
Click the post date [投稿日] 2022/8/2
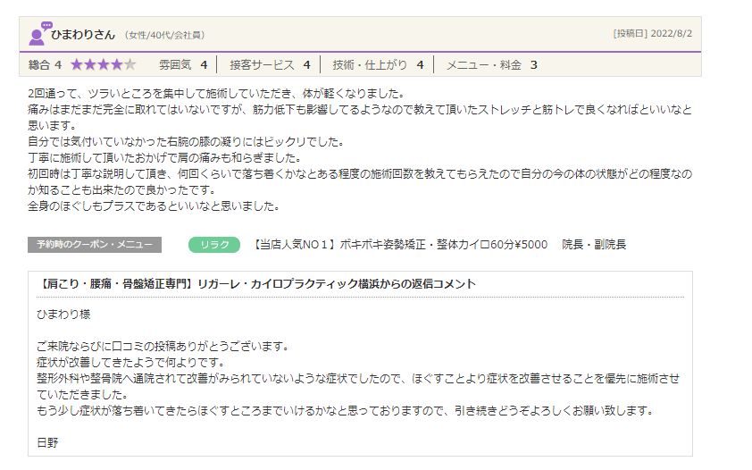(652, 34)
